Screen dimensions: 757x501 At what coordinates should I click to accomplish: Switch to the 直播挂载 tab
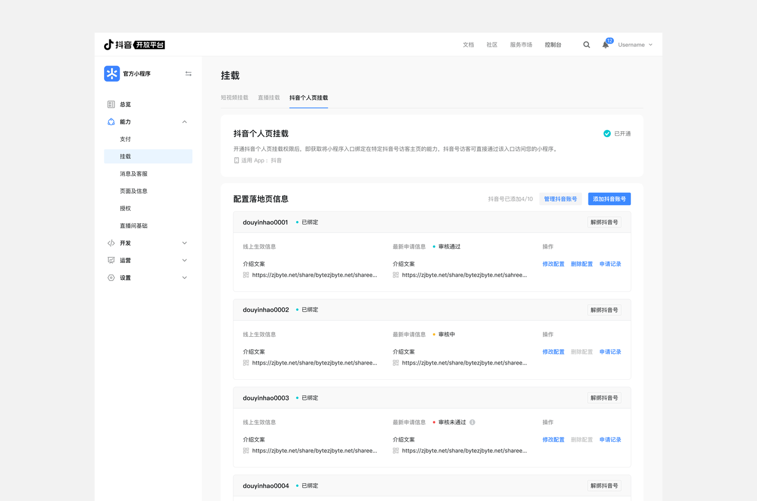[x=268, y=97]
